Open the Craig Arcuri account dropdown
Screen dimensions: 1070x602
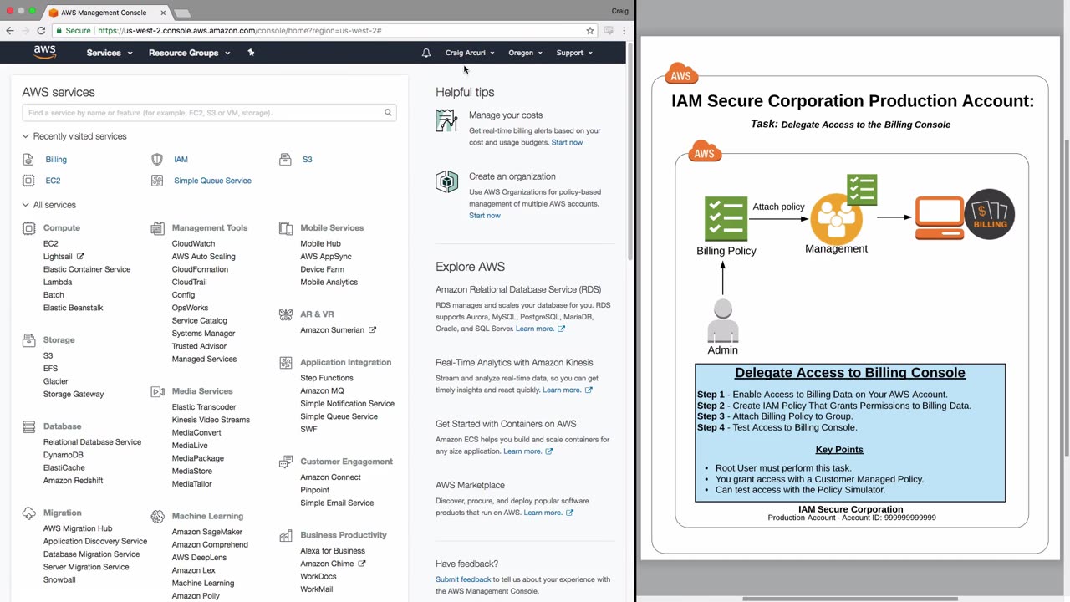click(x=470, y=53)
